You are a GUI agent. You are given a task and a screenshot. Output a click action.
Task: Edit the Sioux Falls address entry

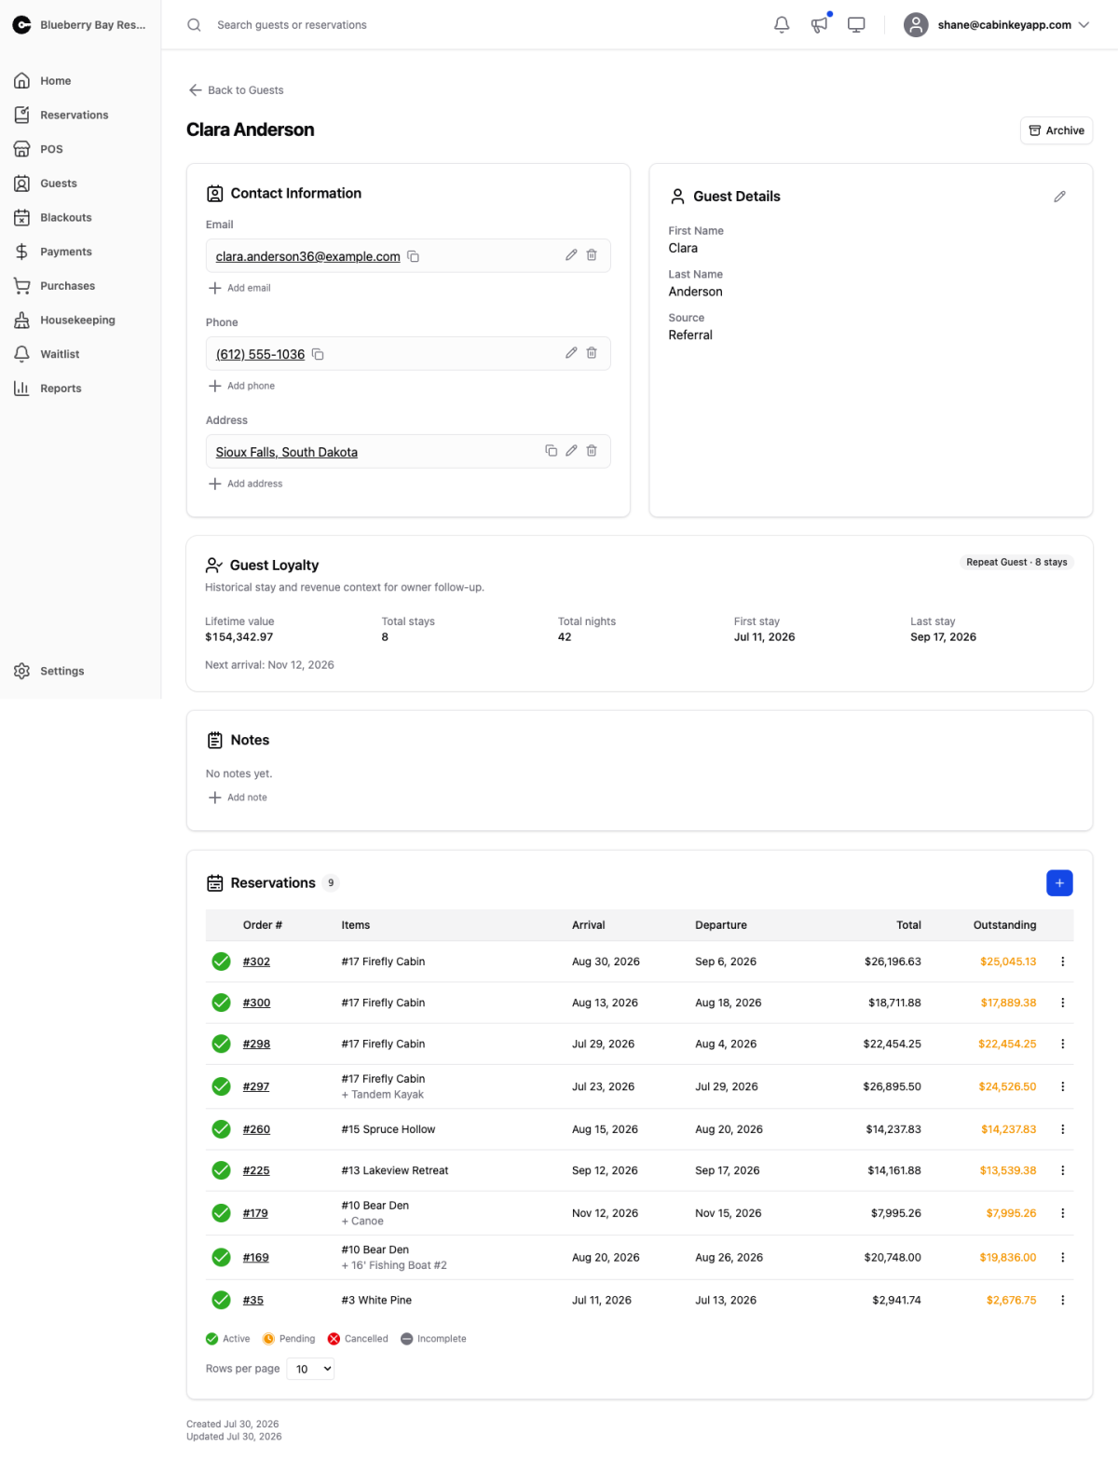571,451
